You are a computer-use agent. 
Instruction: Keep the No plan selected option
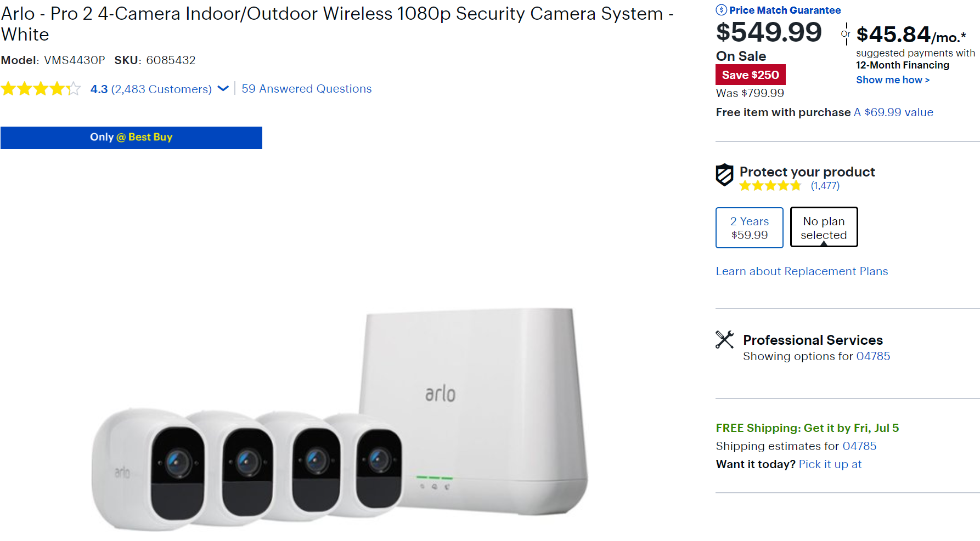824,227
